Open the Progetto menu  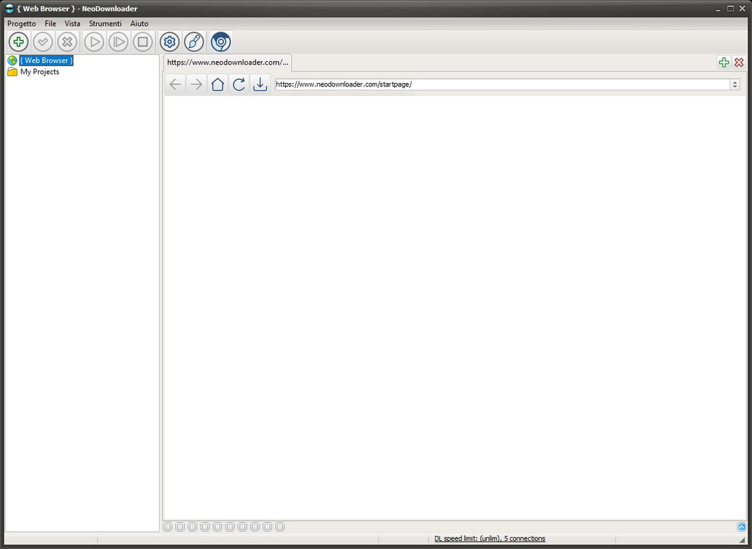coord(21,23)
